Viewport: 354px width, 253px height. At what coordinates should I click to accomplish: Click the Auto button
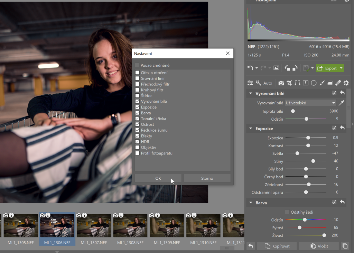tap(268, 83)
